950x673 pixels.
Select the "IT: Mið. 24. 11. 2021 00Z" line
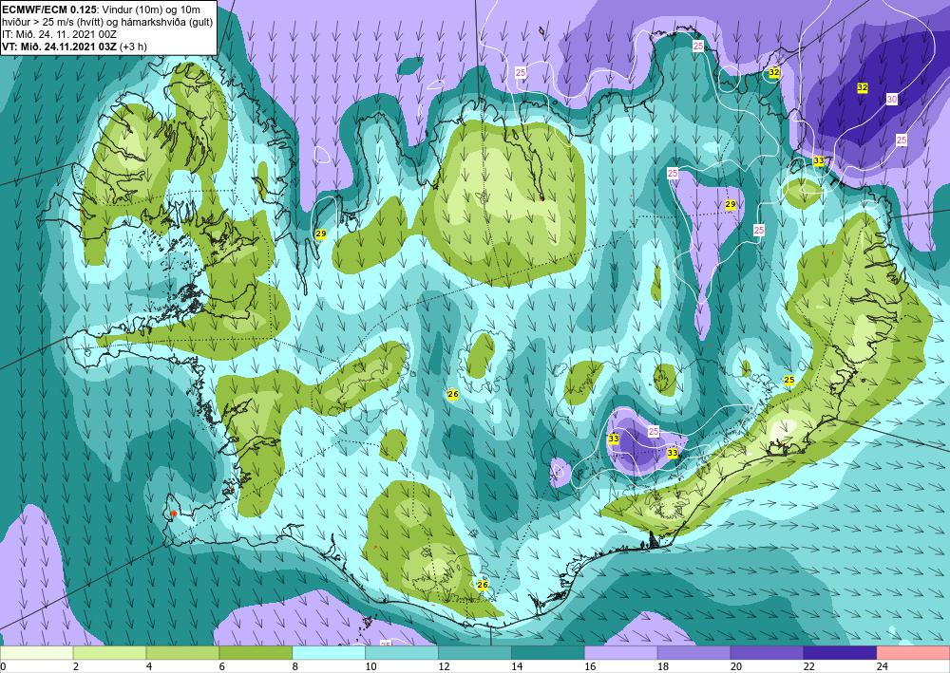(59, 36)
